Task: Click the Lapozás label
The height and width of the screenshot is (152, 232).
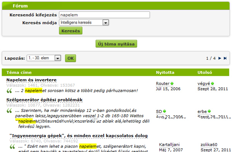Action: tap(15, 58)
